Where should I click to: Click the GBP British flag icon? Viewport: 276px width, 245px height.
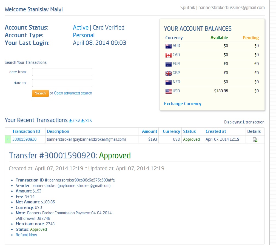[169, 73]
